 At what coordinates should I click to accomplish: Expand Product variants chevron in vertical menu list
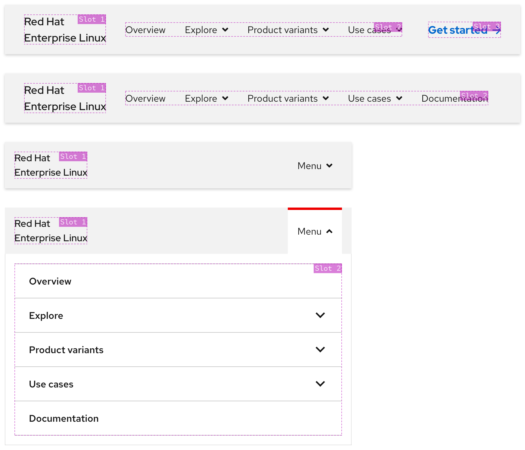(320, 350)
